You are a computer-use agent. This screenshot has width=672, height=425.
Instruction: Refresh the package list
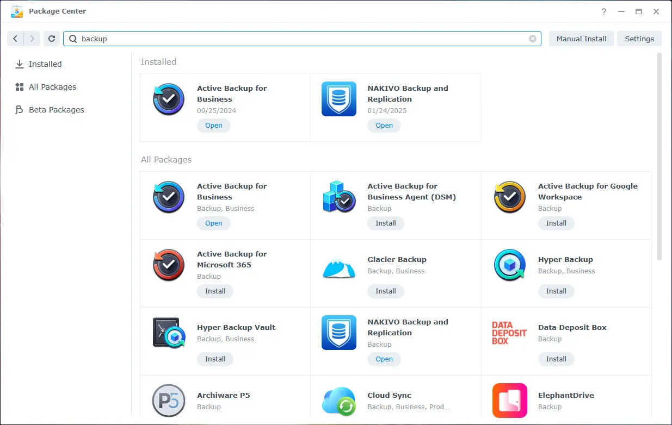point(52,39)
